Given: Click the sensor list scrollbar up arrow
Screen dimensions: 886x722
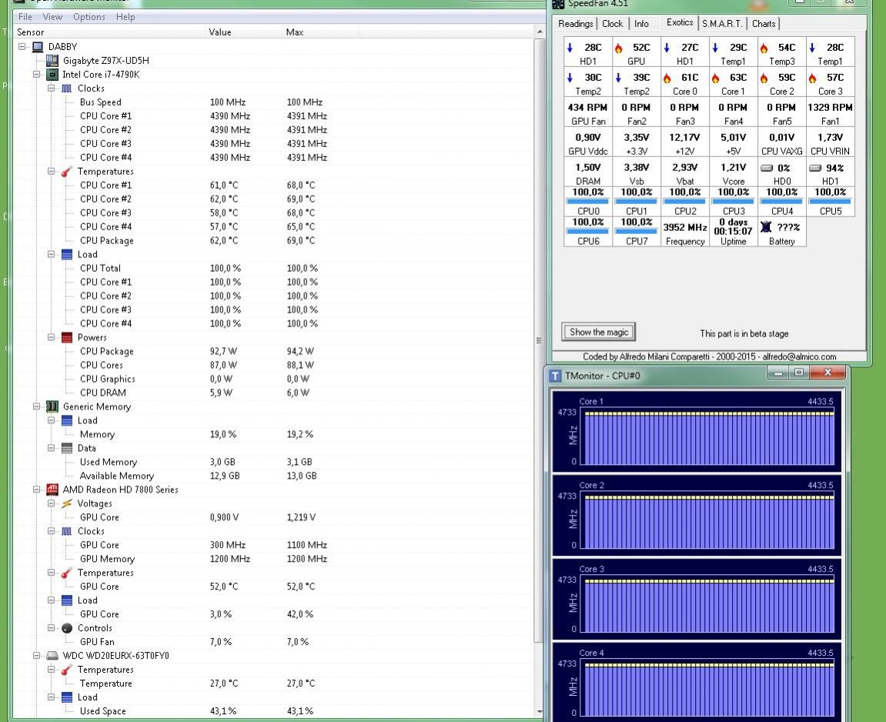Looking at the screenshot, I should coord(539,32).
